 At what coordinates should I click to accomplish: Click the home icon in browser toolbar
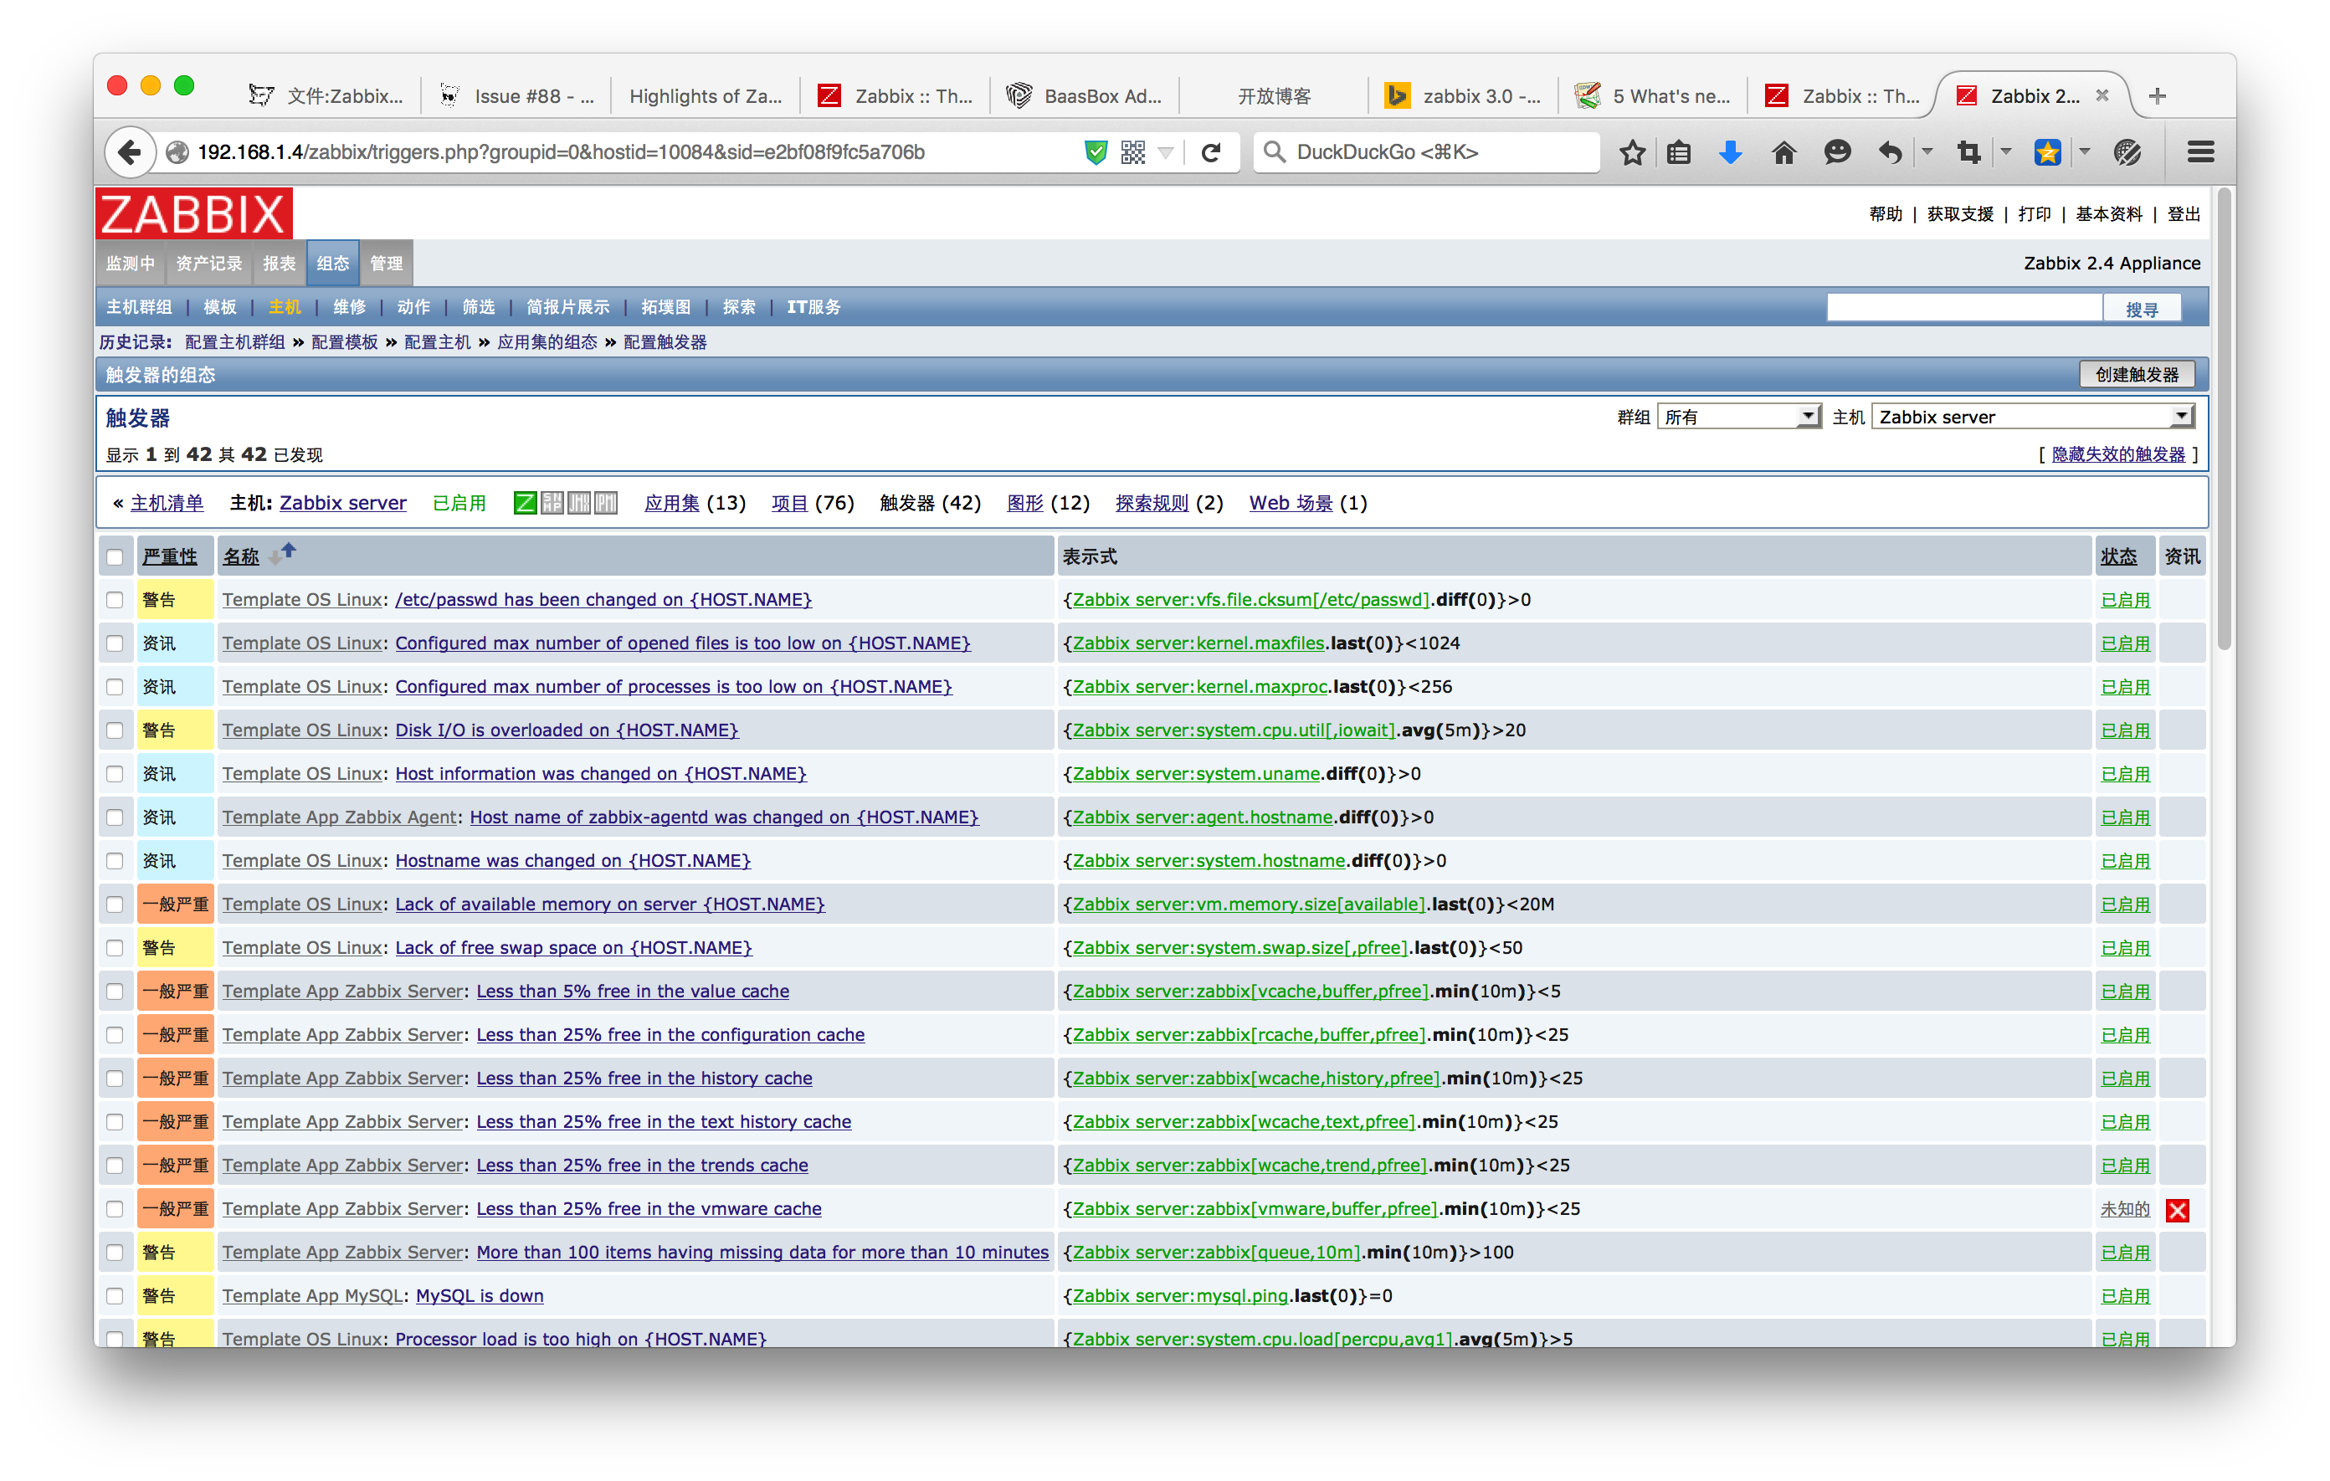[x=1783, y=152]
